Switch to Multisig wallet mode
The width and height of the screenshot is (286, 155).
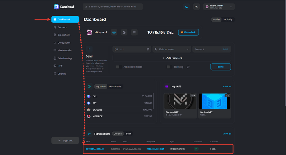228,20
